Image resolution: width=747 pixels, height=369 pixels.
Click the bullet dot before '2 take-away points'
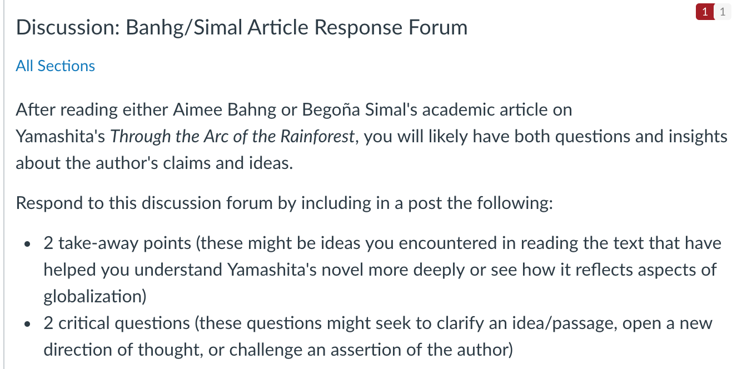click(27, 245)
